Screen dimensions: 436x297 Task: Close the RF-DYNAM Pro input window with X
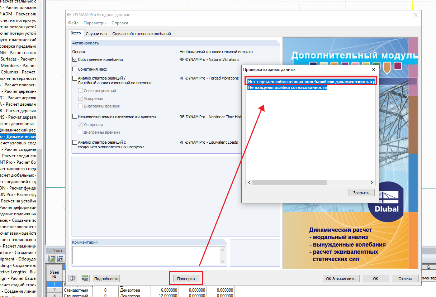(416, 15)
